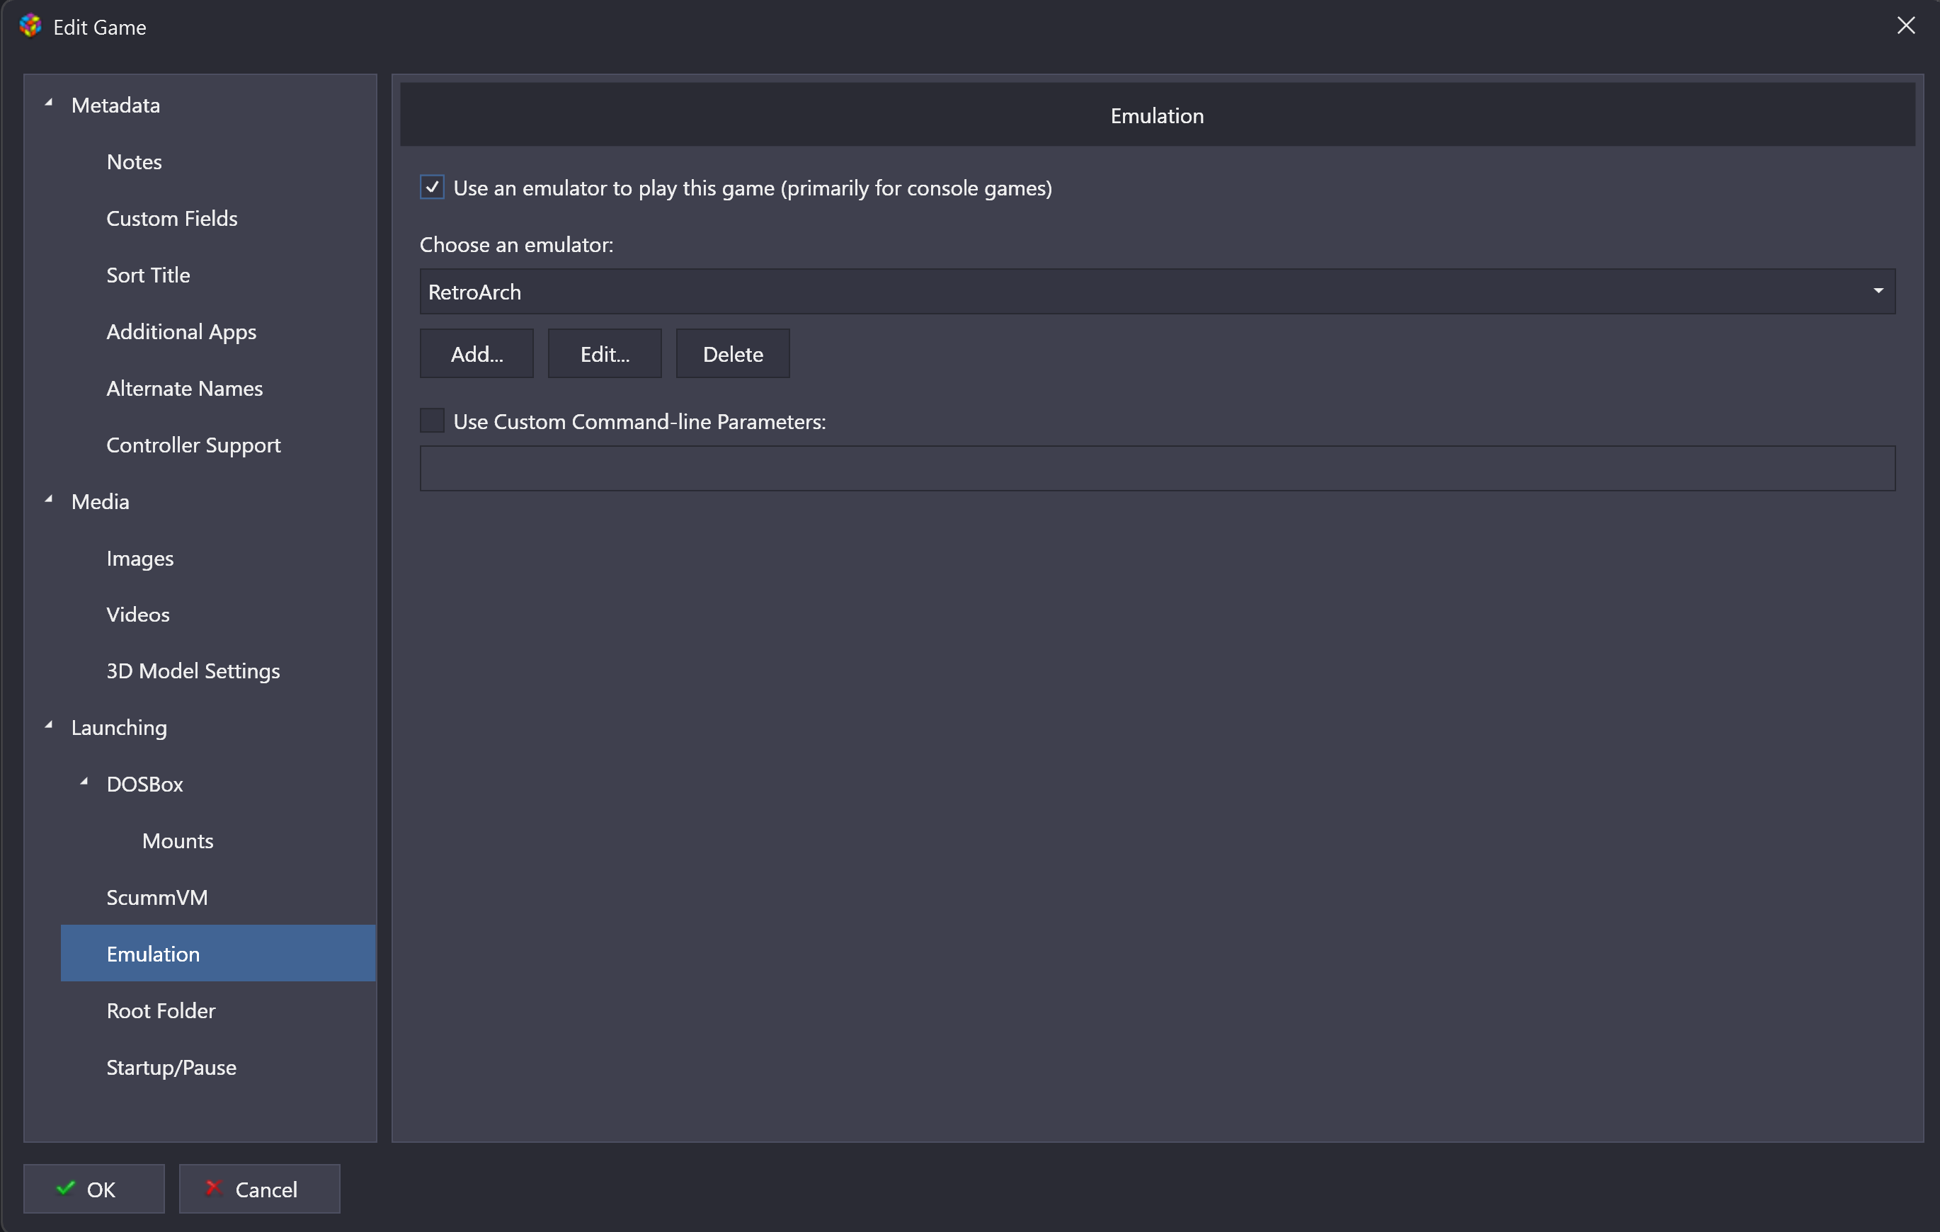Click the 'Choose an emulator:' label
This screenshot has width=1940, height=1232.
(516, 245)
